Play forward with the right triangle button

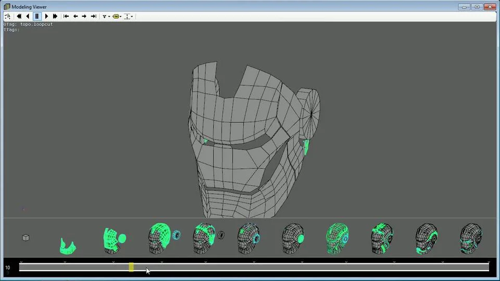(x=46, y=16)
